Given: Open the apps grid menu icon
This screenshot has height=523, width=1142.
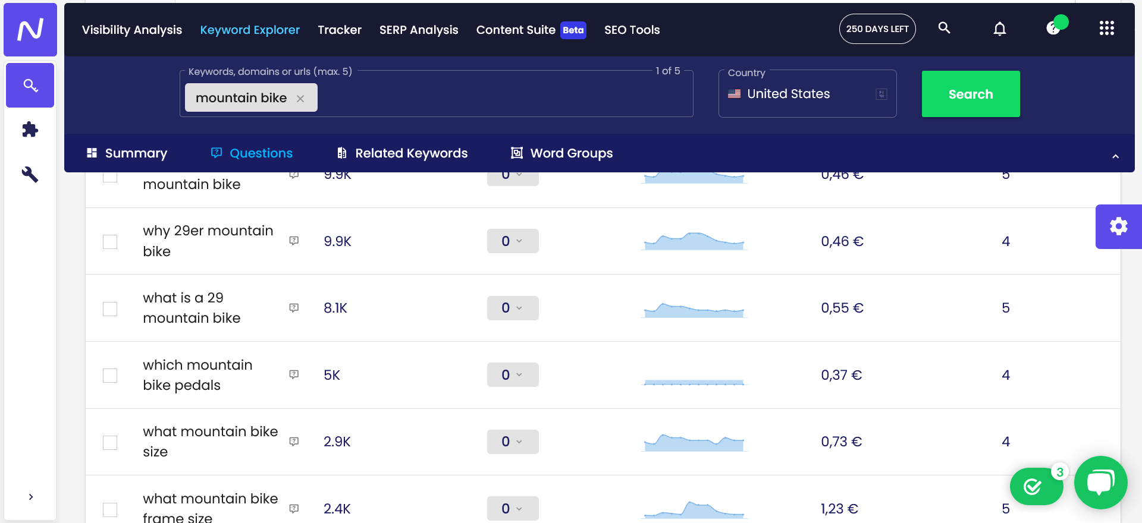Looking at the screenshot, I should (x=1106, y=29).
